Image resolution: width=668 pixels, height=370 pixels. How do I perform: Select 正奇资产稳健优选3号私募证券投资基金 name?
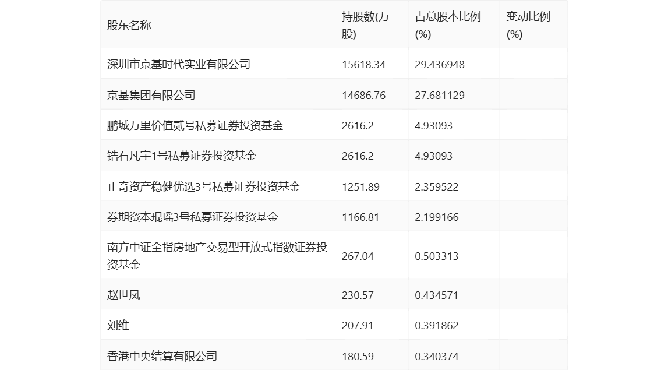204,186
